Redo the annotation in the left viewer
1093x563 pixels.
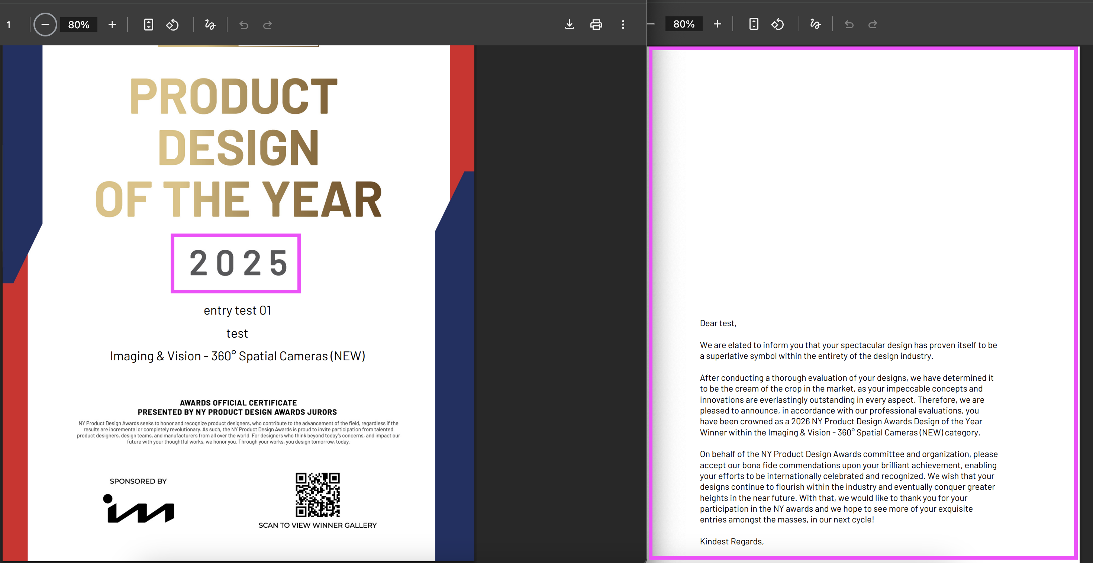(x=267, y=25)
